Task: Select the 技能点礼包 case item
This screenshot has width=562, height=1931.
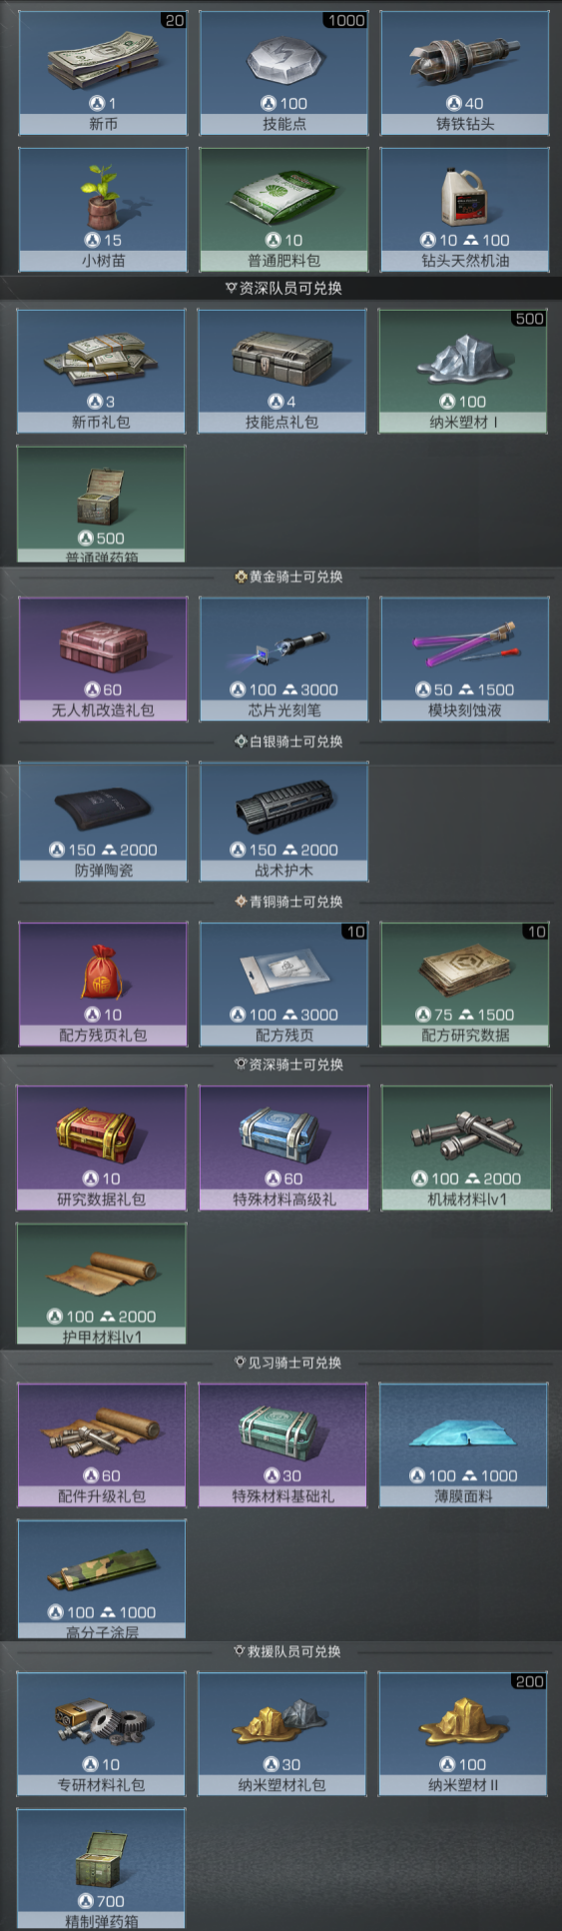Action: point(281,371)
